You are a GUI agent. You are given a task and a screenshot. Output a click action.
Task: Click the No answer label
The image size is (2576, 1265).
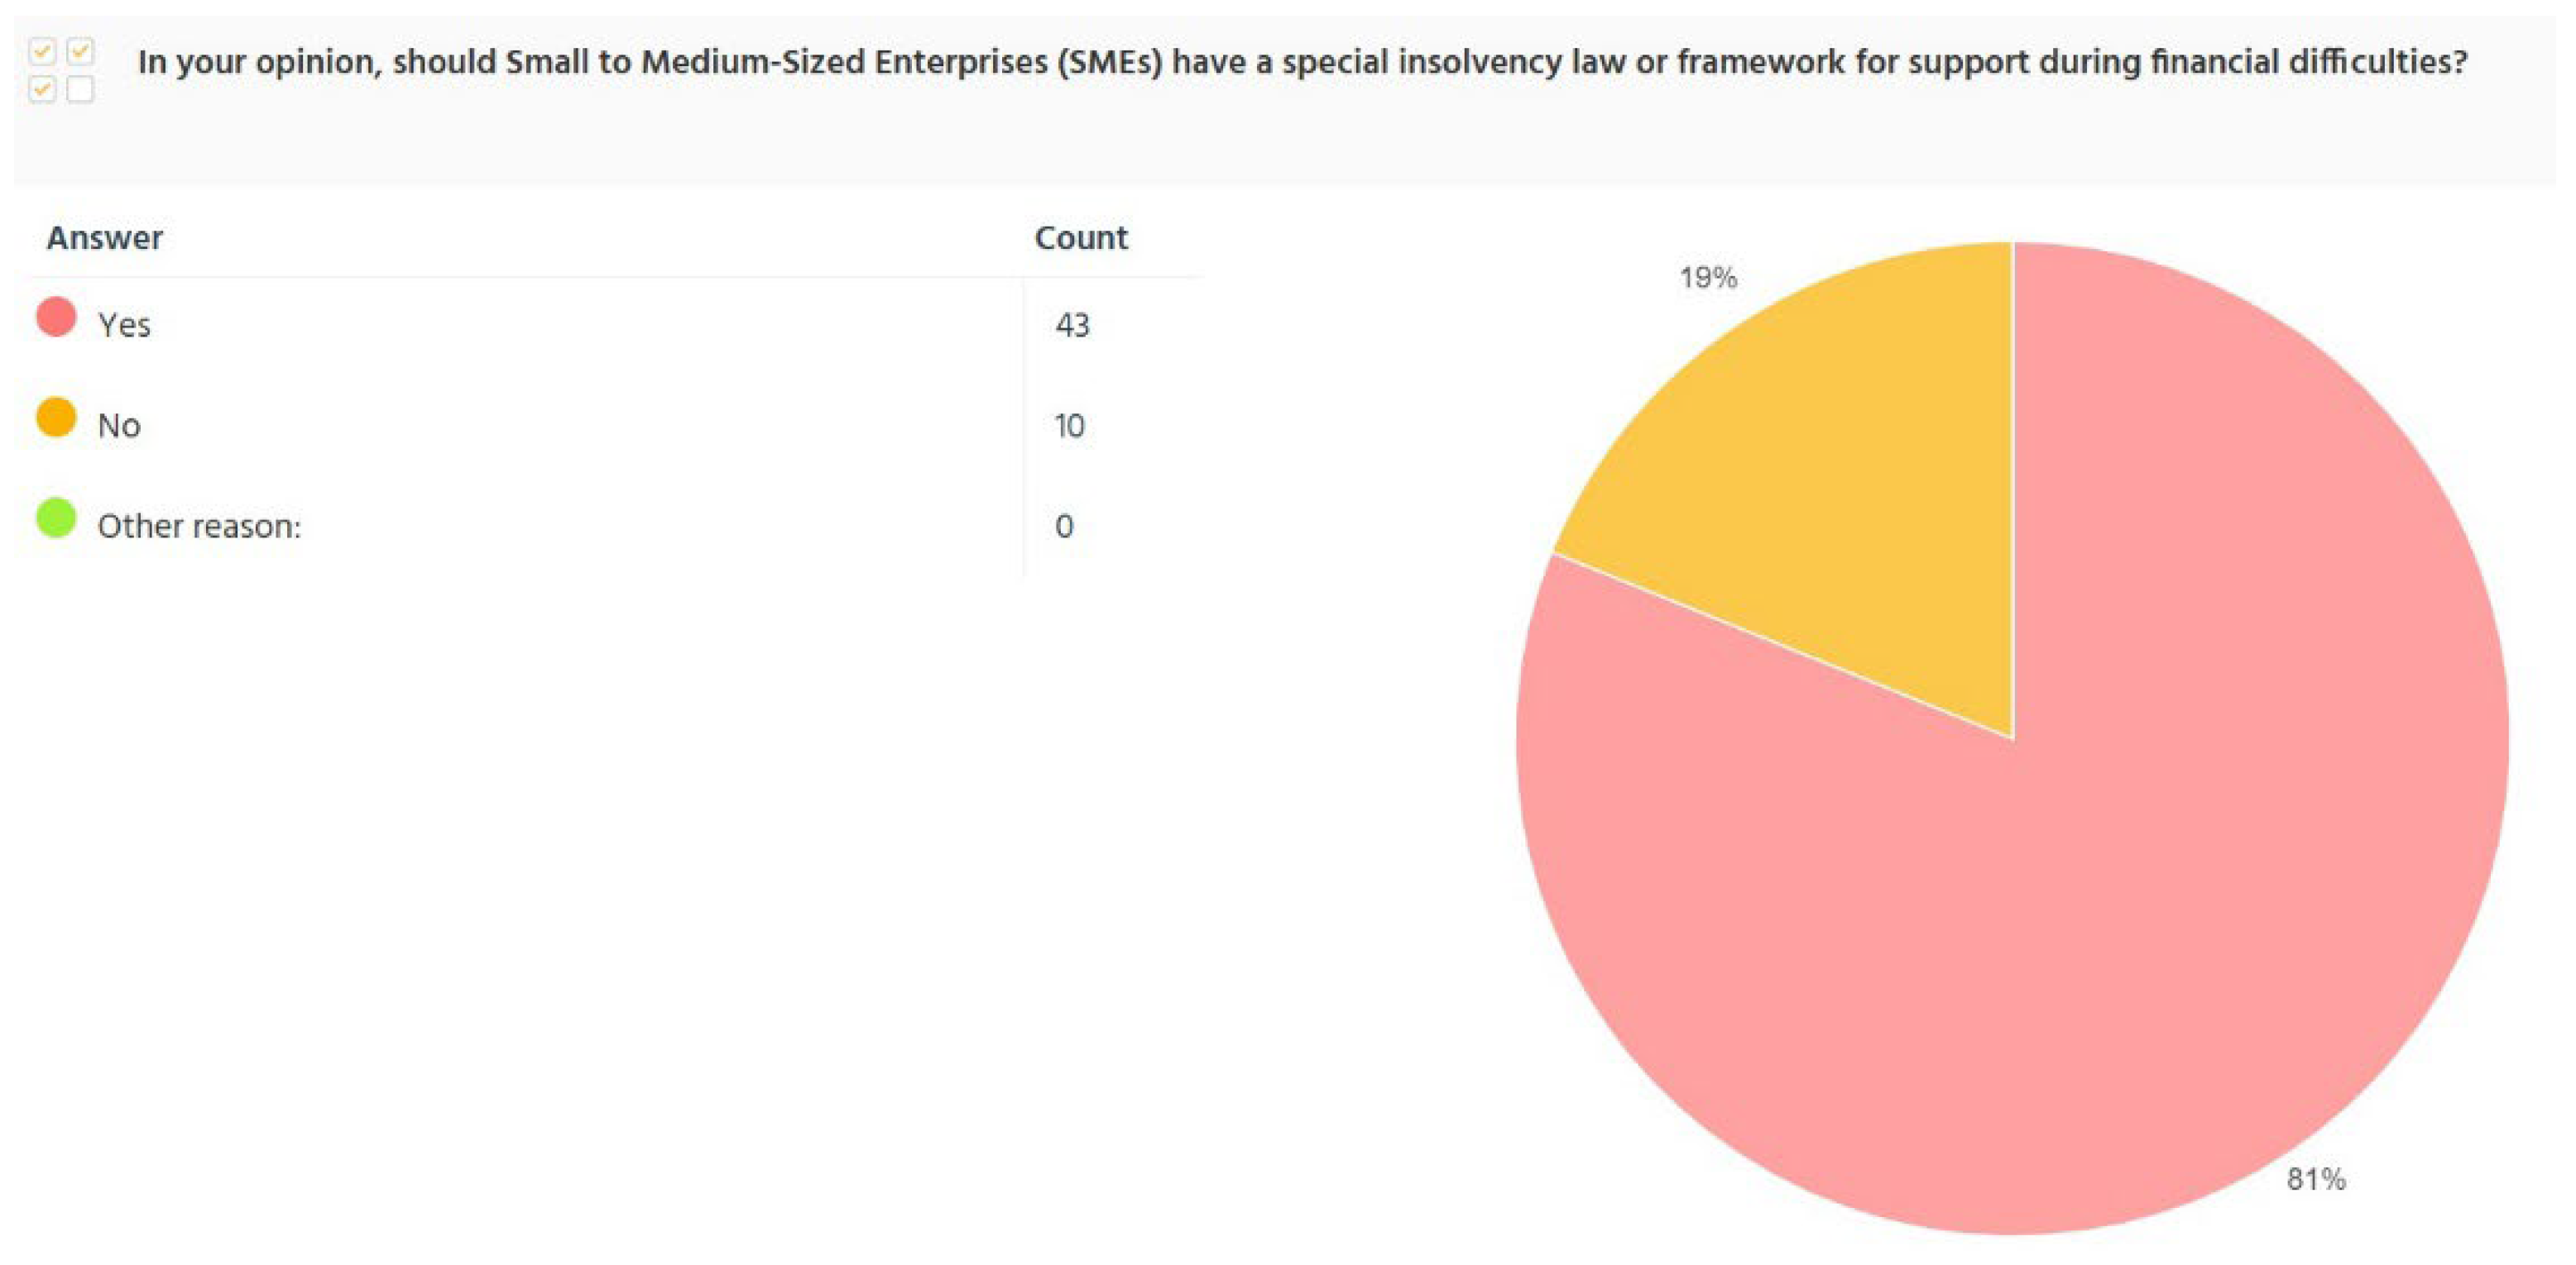119,426
